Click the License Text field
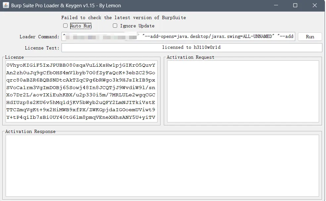This screenshot has width=326, height=201. coord(192,48)
